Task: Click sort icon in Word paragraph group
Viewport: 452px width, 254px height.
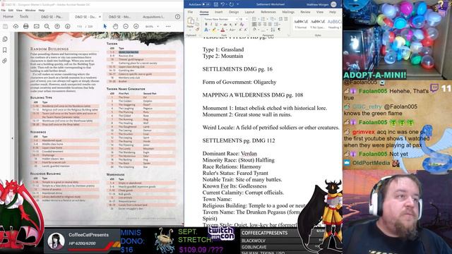Action: click(273, 30)
